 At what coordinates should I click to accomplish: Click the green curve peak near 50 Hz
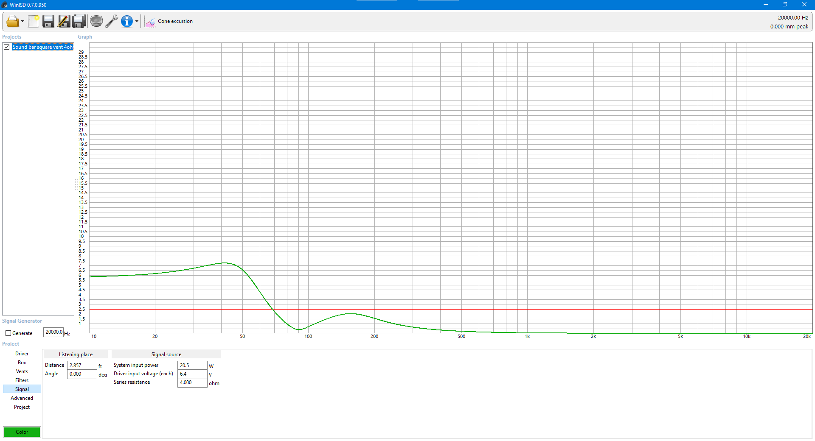tap(225, 263)
